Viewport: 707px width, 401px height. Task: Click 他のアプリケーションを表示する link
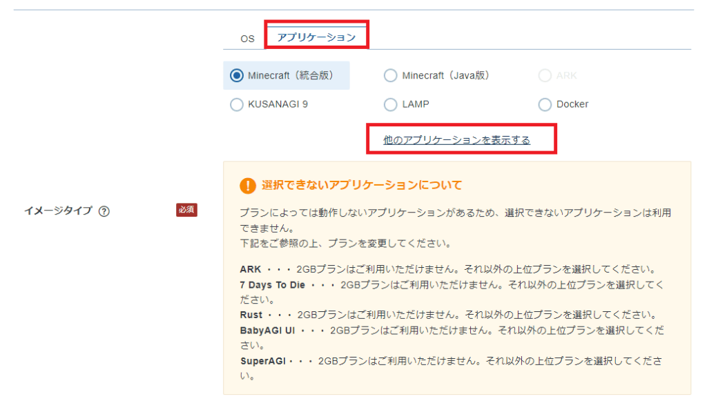457,140
